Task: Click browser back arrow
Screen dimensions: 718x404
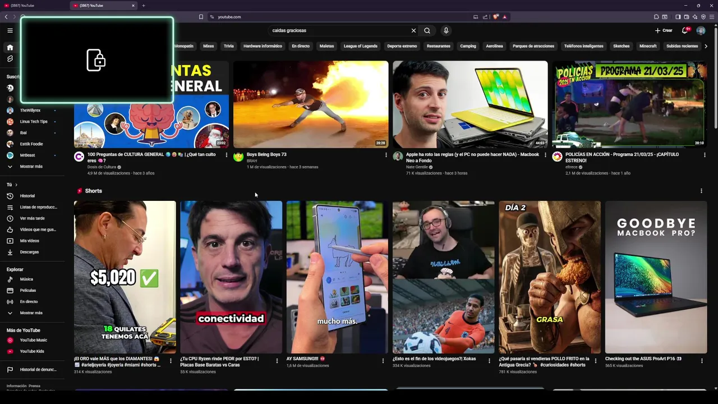Action: coord(6,17)
